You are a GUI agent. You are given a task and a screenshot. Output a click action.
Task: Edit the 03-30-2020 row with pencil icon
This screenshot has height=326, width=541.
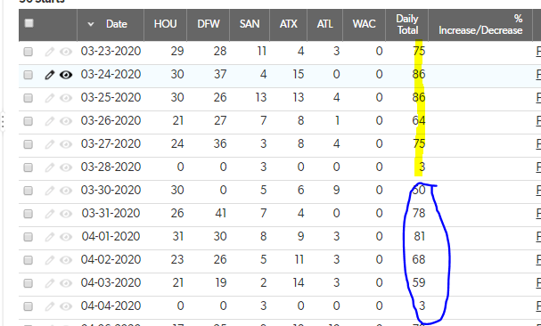(x=50, y=191)
